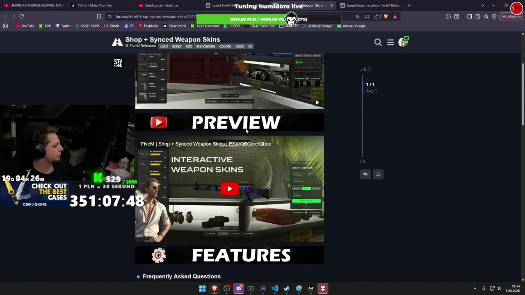Viewport: 525px width, 295px height.
Task: Click the microphone icon in system tray
Action: pyautogui.click(x=484, y=288)
